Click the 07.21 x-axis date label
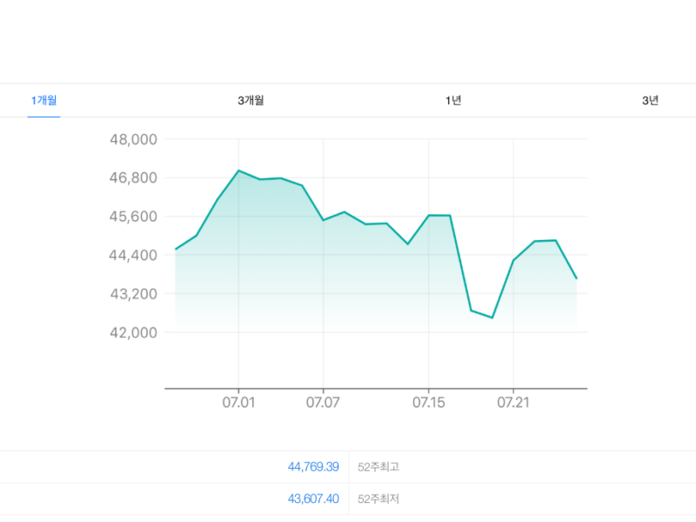The width and height of the screenshot is (696, 522). pos(513,403)
